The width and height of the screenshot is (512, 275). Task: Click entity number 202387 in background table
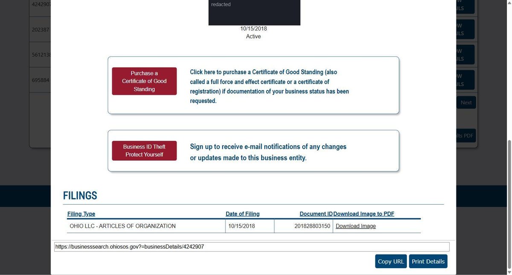point(41,30)
